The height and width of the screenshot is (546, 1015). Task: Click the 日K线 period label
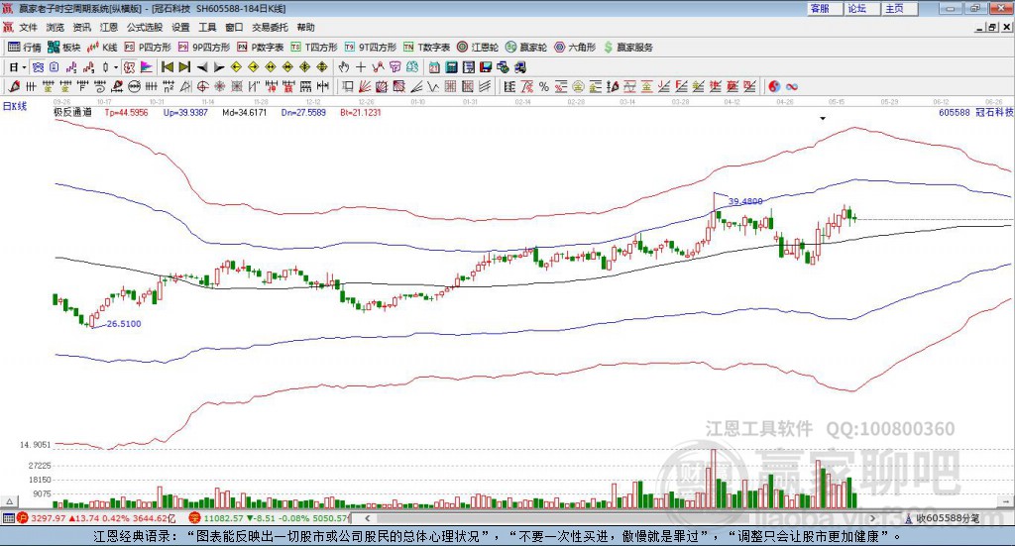pyautogui.click(x=15, y=106)
